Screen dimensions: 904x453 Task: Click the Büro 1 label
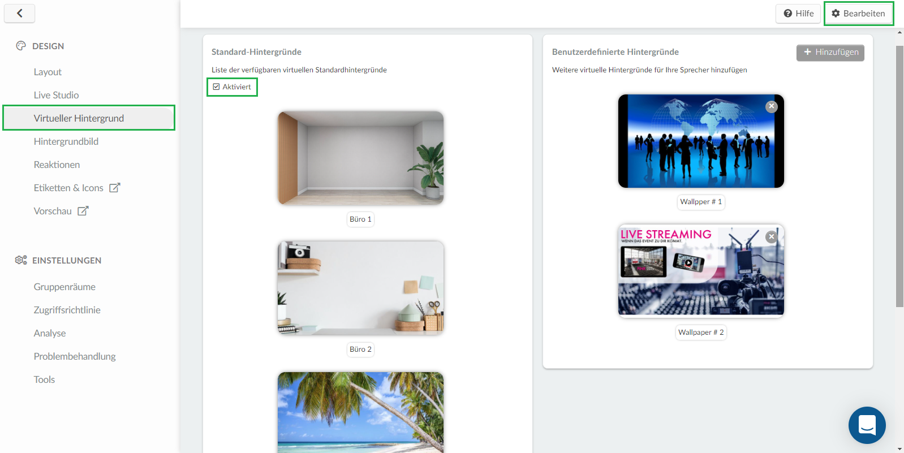coord(361,219)
